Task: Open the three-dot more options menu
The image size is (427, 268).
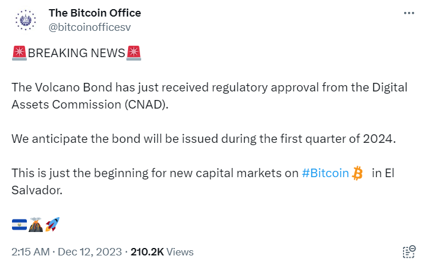Action: click(x=409, y=13)
